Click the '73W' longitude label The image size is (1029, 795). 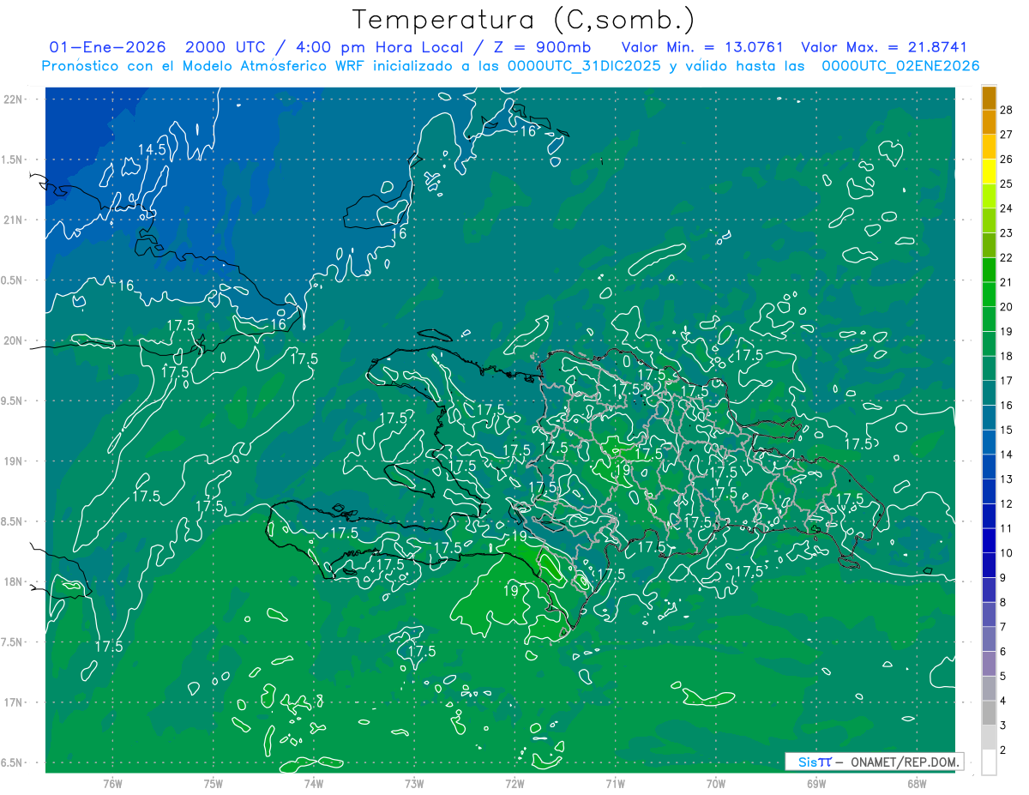(x=414, y=784)
